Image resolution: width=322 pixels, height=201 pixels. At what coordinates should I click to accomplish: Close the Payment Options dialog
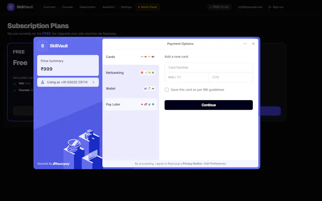point(253,44)
